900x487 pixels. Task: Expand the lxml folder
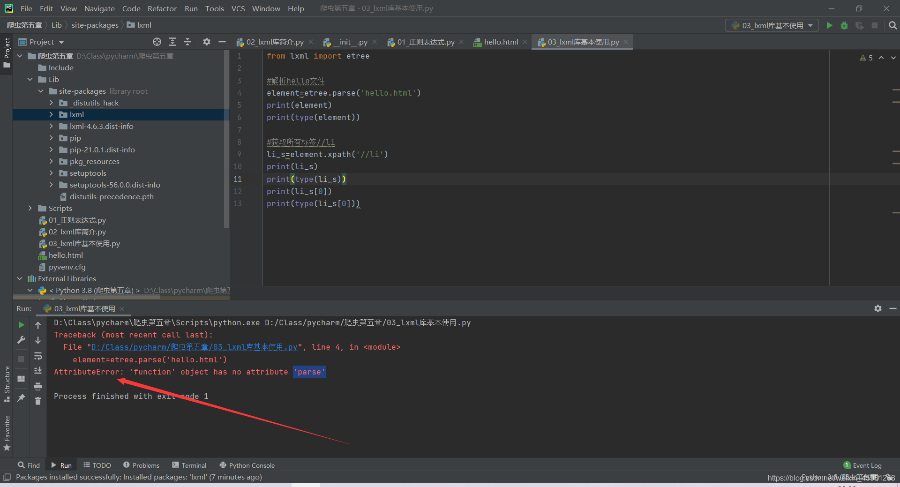(51, 114)
